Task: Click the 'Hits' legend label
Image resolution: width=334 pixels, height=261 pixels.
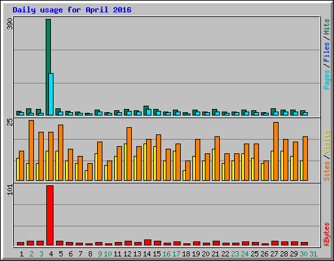Action: tap(327, 27)
